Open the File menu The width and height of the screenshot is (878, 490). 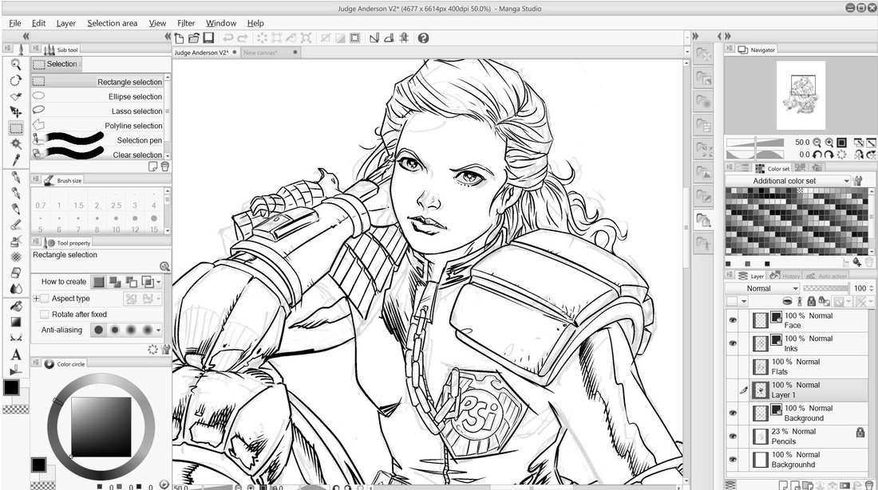click(15, 23)
